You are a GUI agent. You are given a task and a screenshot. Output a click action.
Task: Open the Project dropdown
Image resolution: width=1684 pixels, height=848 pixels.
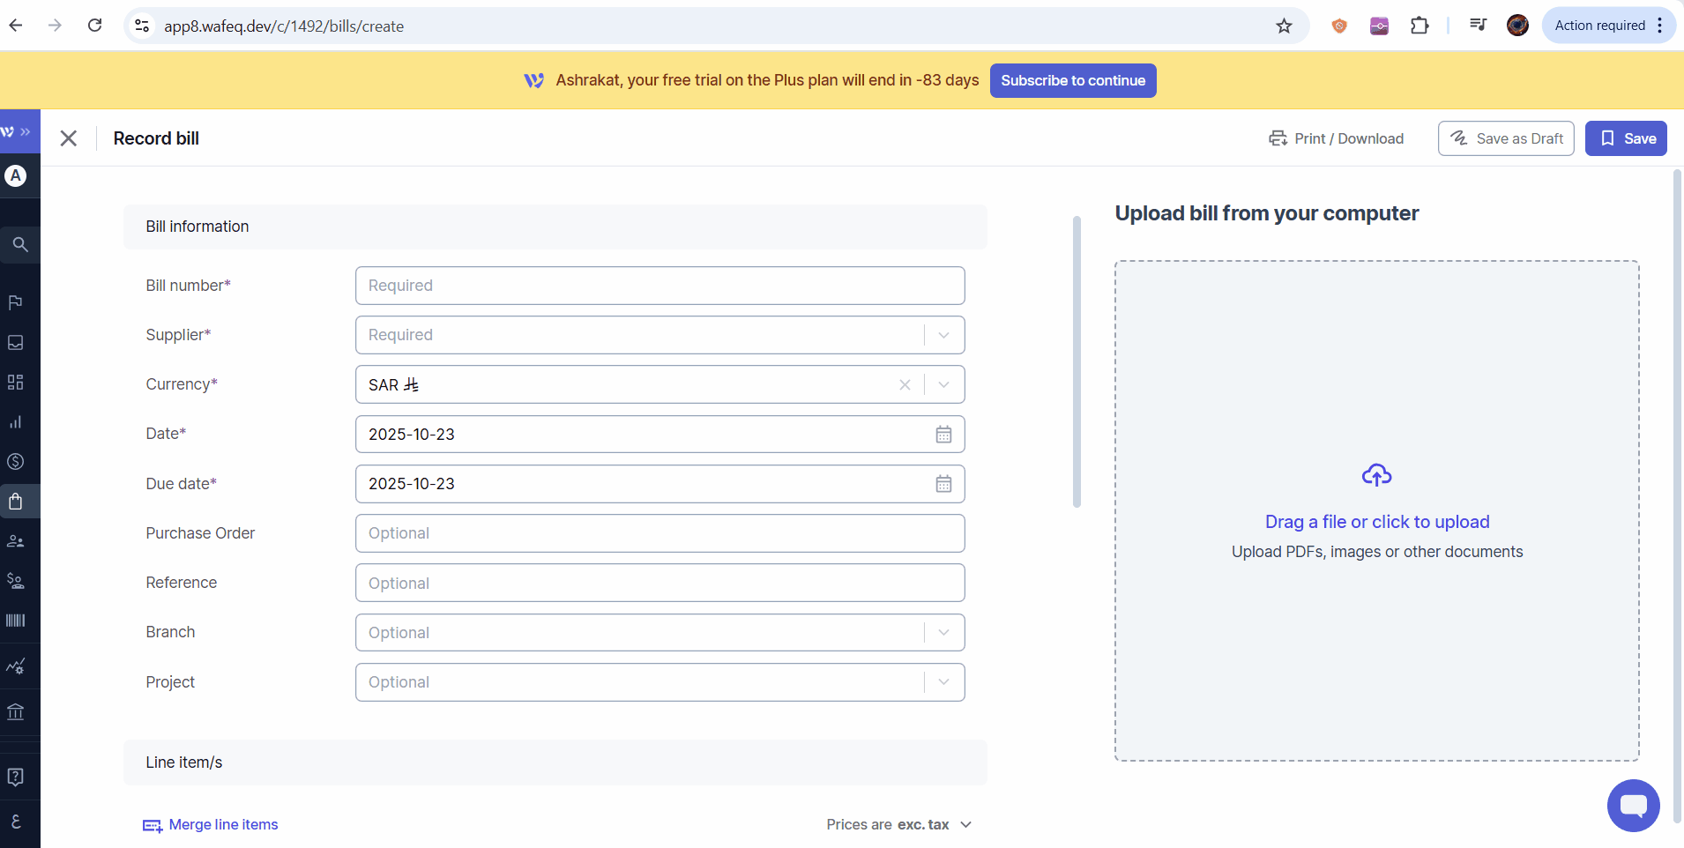pyautogui.click(x=943, y=682)
